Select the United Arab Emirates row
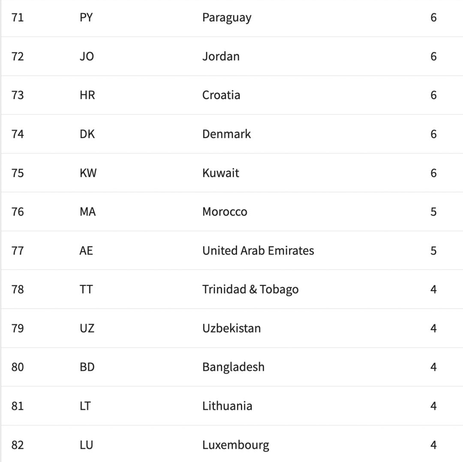 pos(232,251)
